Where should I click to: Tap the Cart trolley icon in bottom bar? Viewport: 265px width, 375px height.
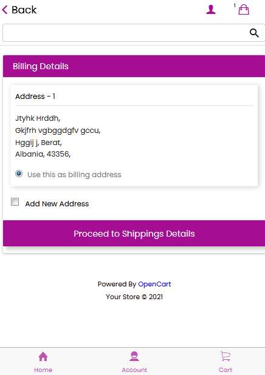tap(225, 356)
